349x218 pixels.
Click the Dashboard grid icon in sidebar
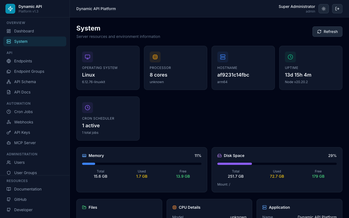[9, 31]
